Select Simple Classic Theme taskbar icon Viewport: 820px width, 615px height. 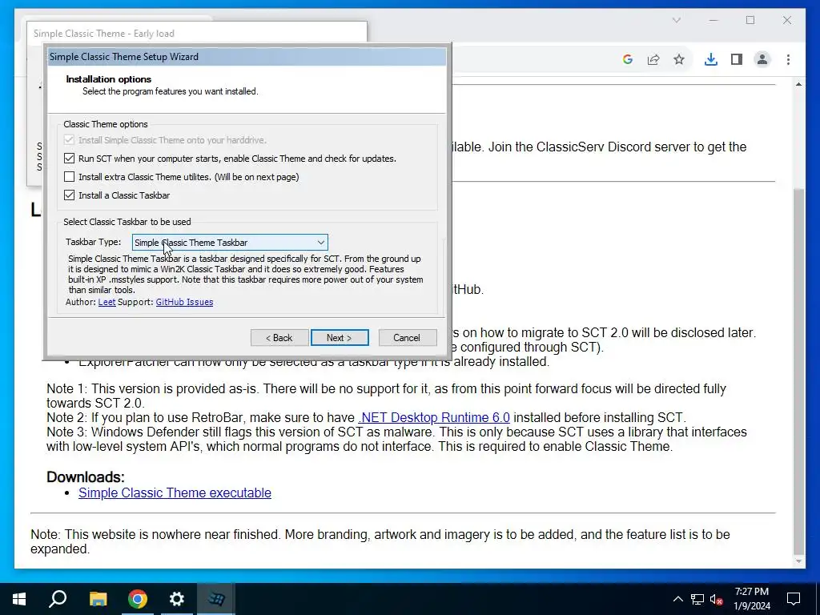[x=216, y=599]
